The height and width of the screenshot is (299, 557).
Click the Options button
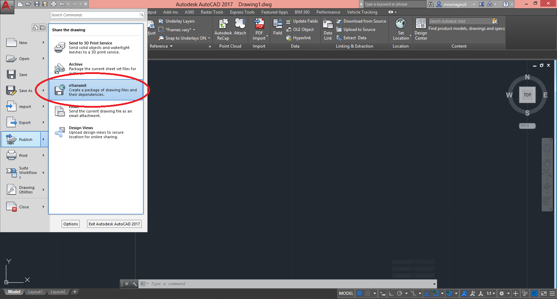click(x=71, y=224)
